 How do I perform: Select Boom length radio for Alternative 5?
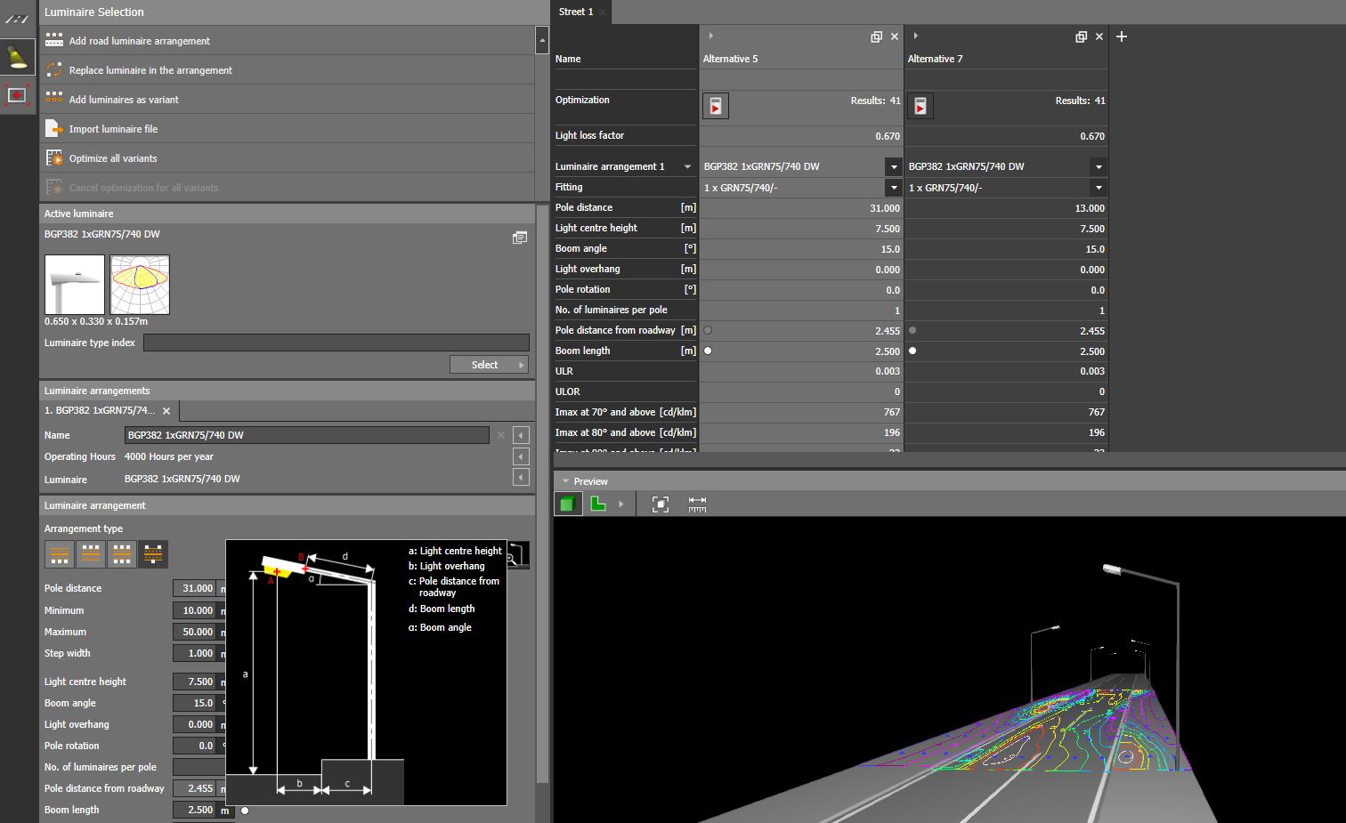(708, 351)
